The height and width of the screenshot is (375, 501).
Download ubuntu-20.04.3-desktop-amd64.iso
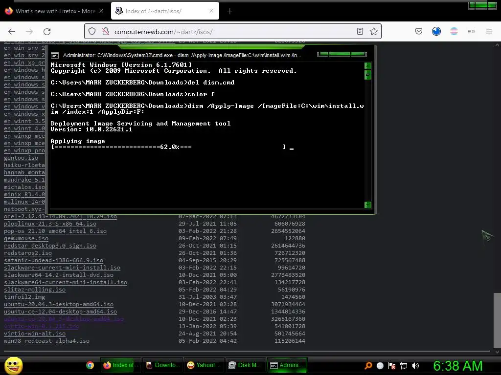(x=59, y=305)
